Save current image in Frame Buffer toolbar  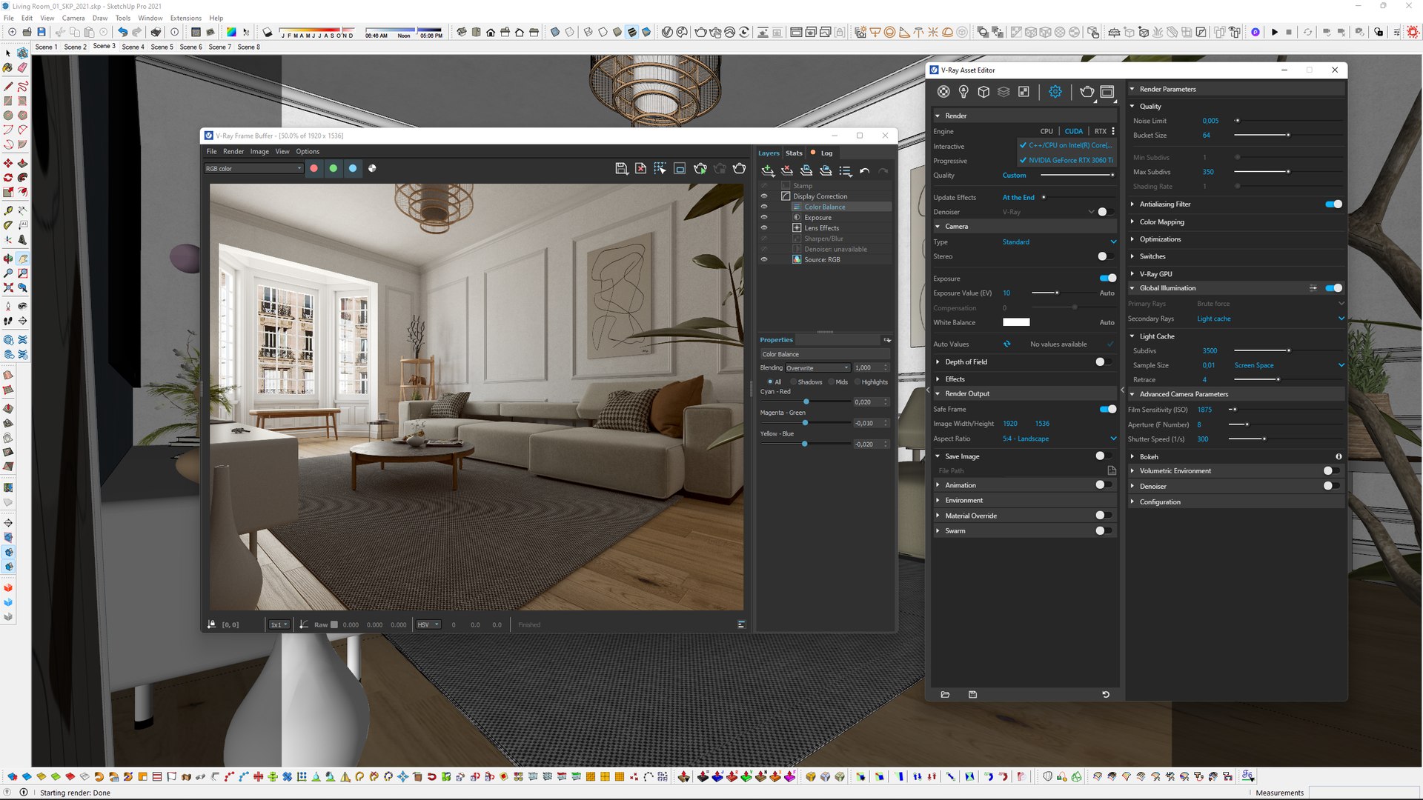click(621, 169)
